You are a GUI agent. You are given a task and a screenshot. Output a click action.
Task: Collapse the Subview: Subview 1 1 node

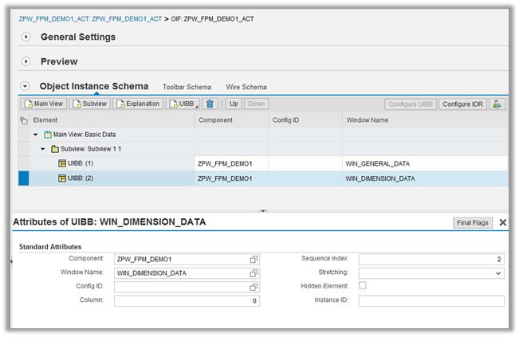(x=43, y=149)
